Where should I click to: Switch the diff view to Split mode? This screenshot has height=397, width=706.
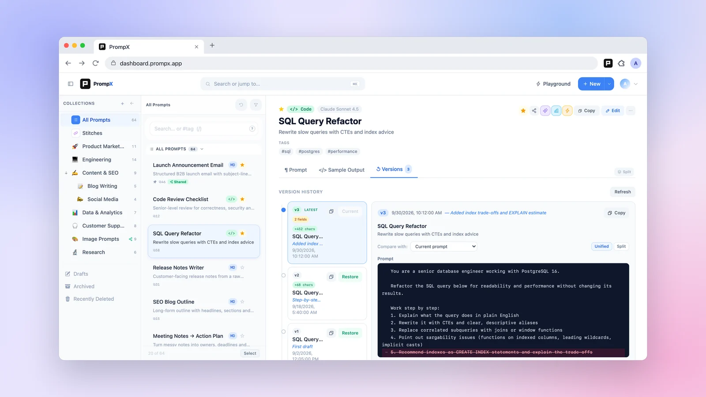[621, 247]
